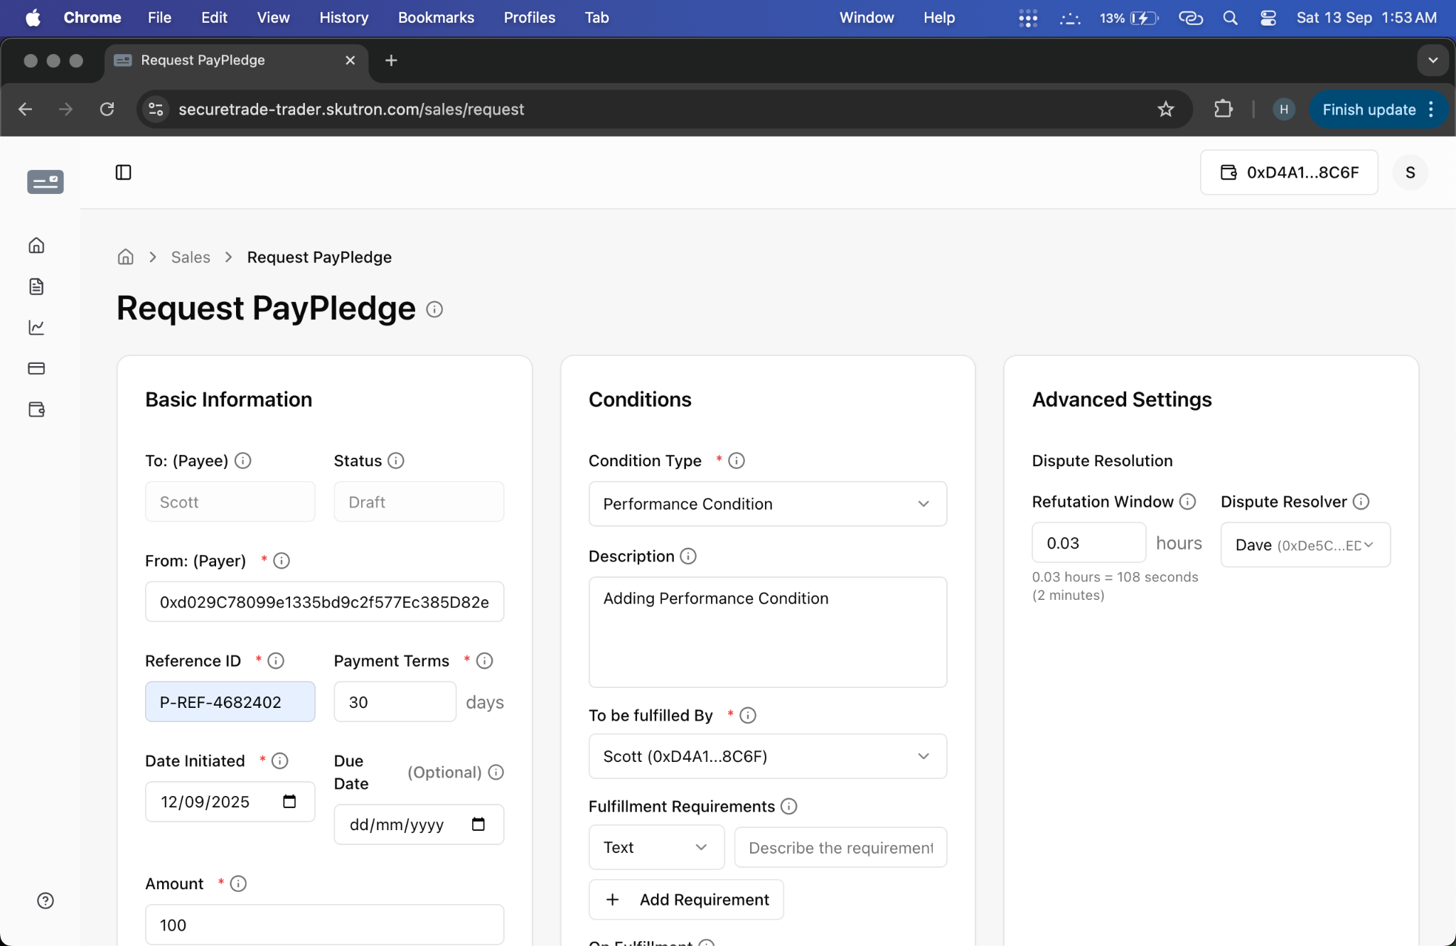
Task: Show info icon for Condition Type
Action: tap(737, 461)
